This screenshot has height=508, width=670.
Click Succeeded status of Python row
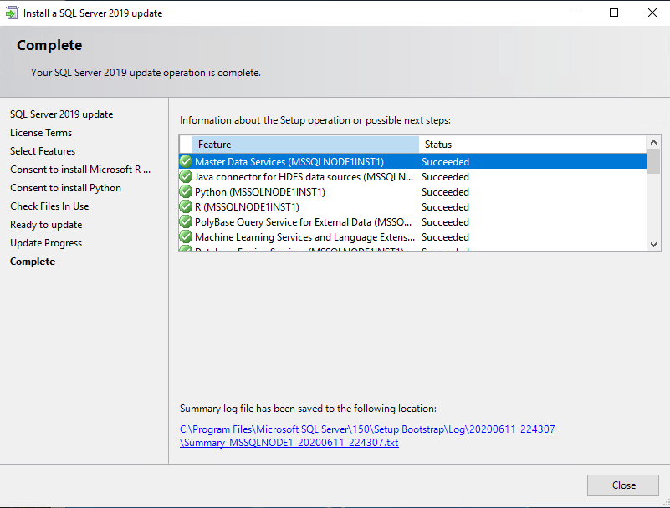pos(445,191)
